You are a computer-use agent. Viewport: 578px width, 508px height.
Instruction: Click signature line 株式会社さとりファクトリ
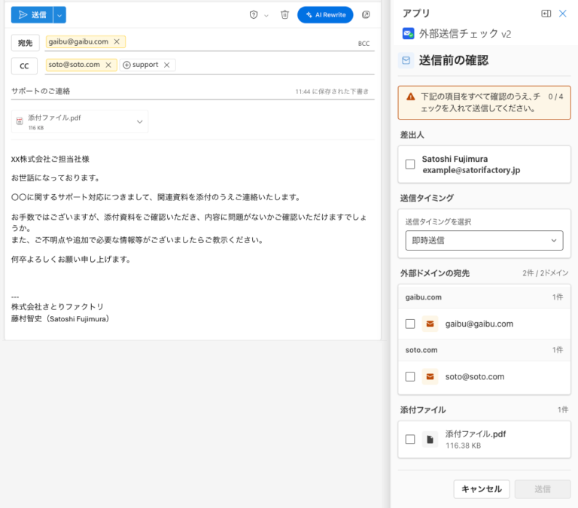pos(57,307)
